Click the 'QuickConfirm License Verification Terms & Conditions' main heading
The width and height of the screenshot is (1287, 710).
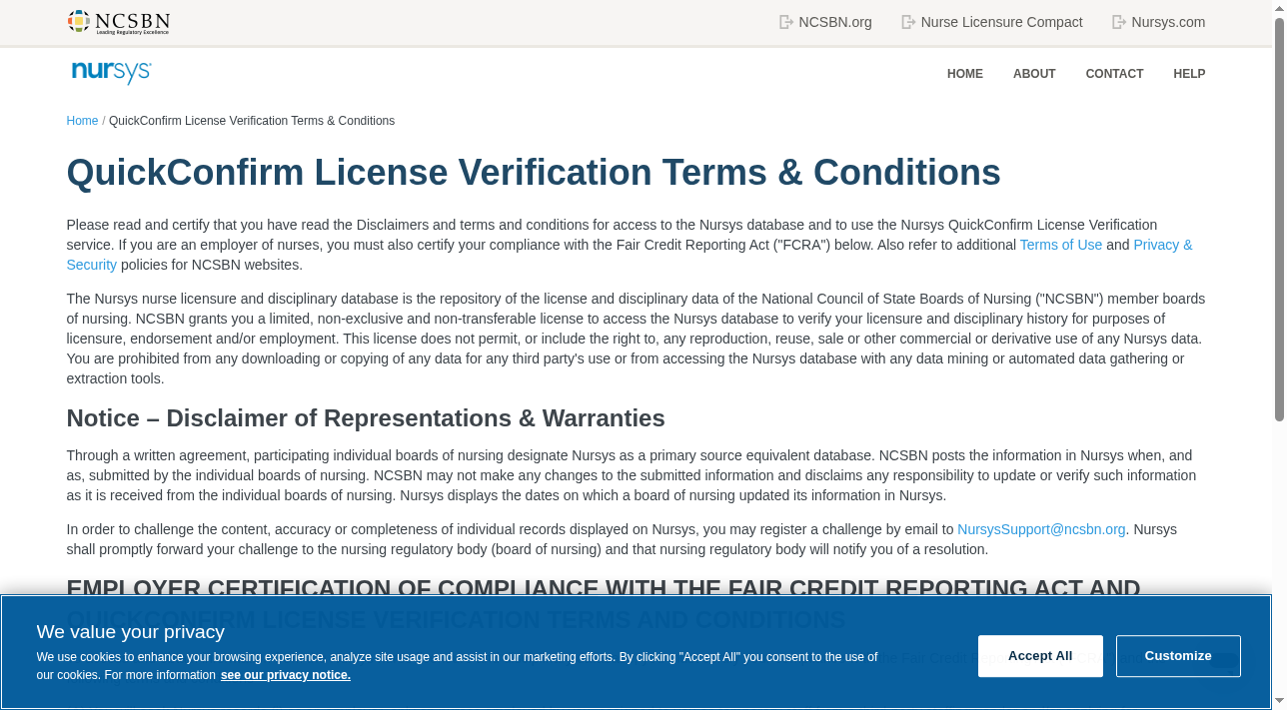[x=534, y=173]
